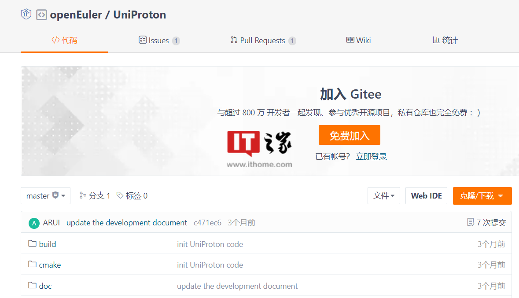Viewport: 519px width, 298px height.
Task: Click the tag icon beside 标签
Action: (x=120, y=195)
